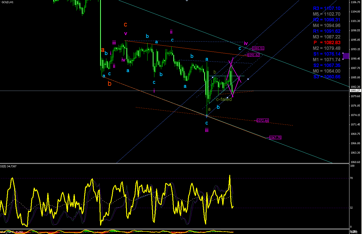The height and width of the screenshot is (234, 362).
Task: Select the magenta v label under orange C
Action: coord(125,33)
